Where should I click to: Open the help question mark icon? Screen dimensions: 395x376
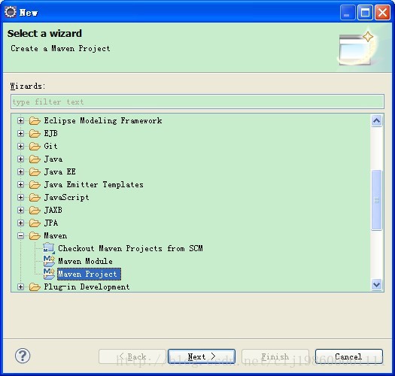coord(23,356)
